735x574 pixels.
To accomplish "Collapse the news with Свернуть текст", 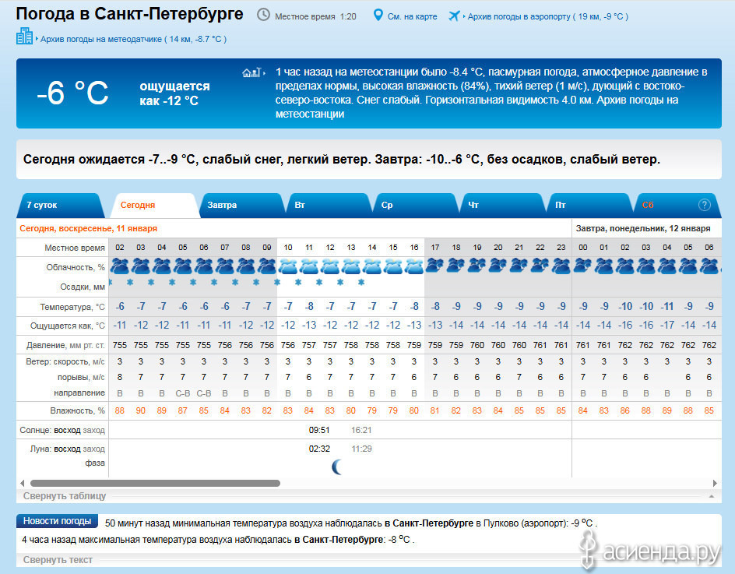I will click(58, 560).
